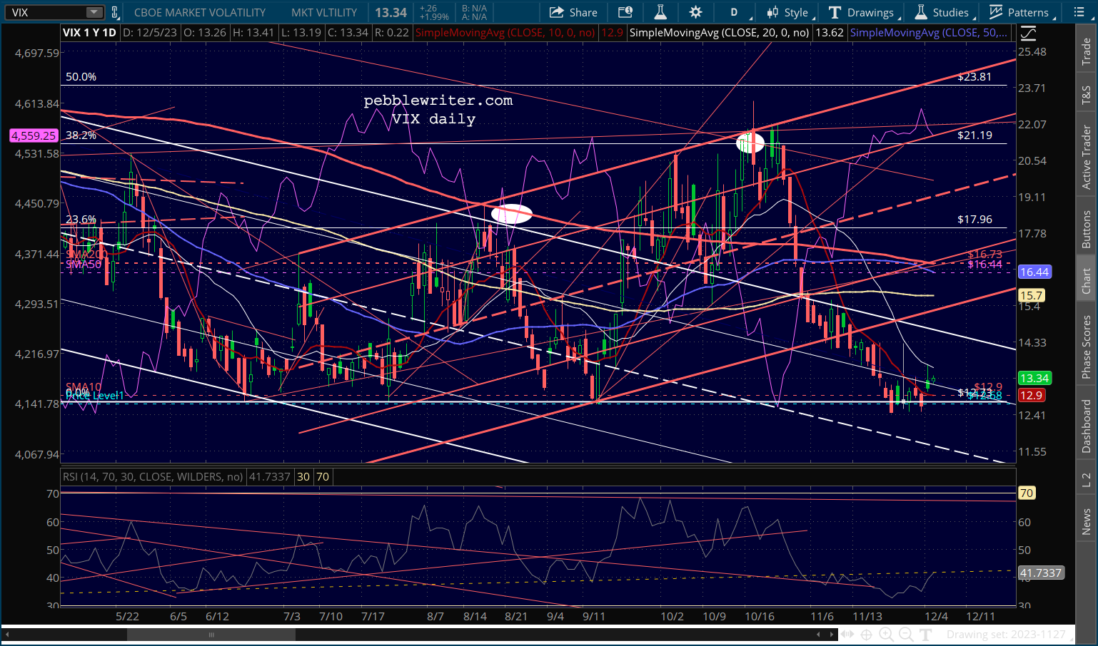The width and height of the screenshot is (1098, 646).
Task: Click the 16.44 price bubble on axis
Action: pyautogui.click(x=1034, y=272)
